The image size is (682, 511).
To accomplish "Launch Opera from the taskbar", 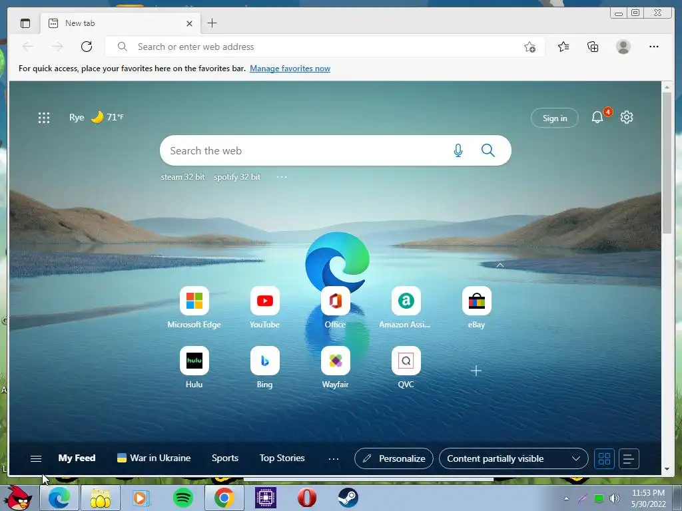I will click(306, 498).
